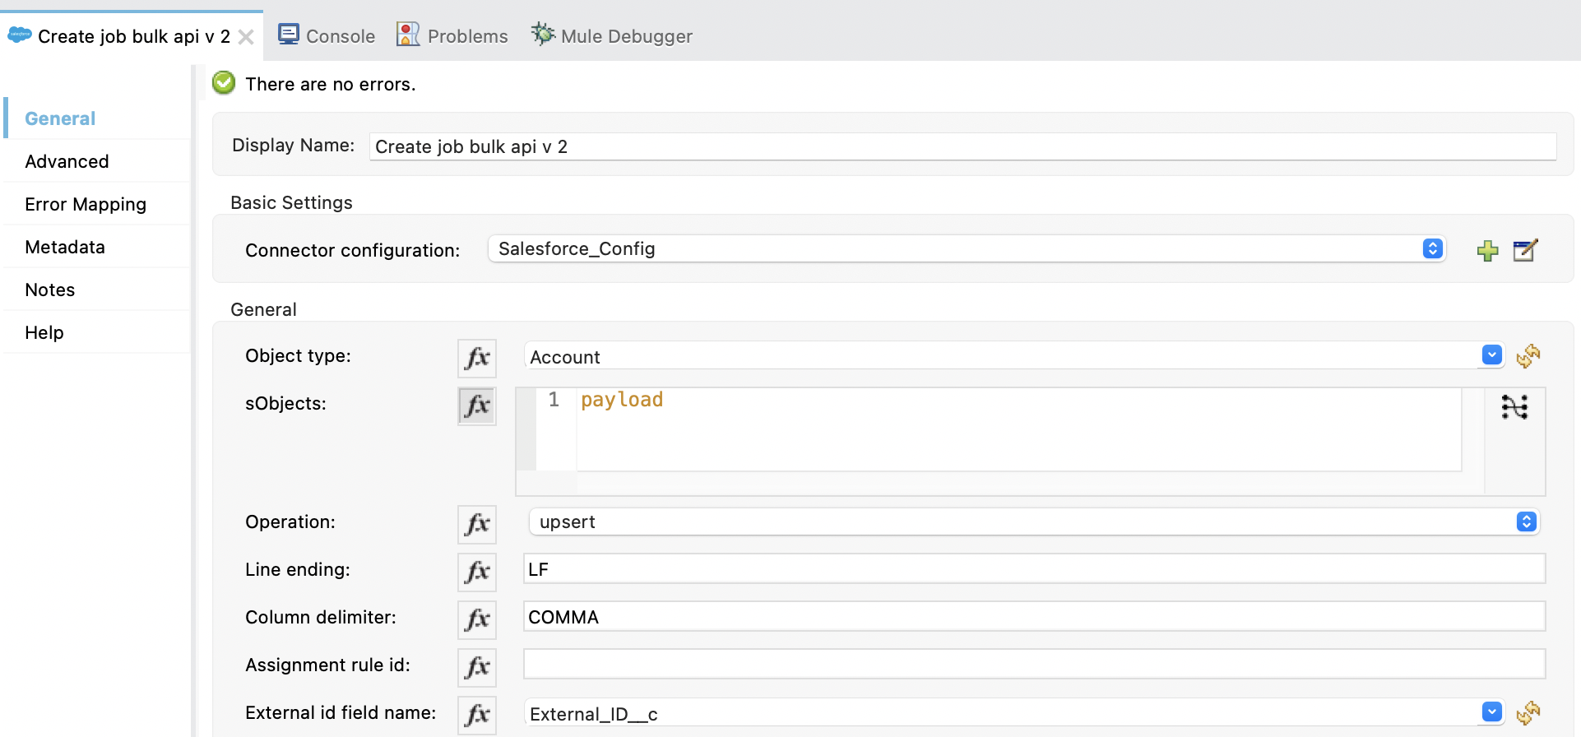Image resolution: width=1581 pixels, height=737 pixels.
Task: Open the Help section in sidebar
Action: (x=97, y=332)
